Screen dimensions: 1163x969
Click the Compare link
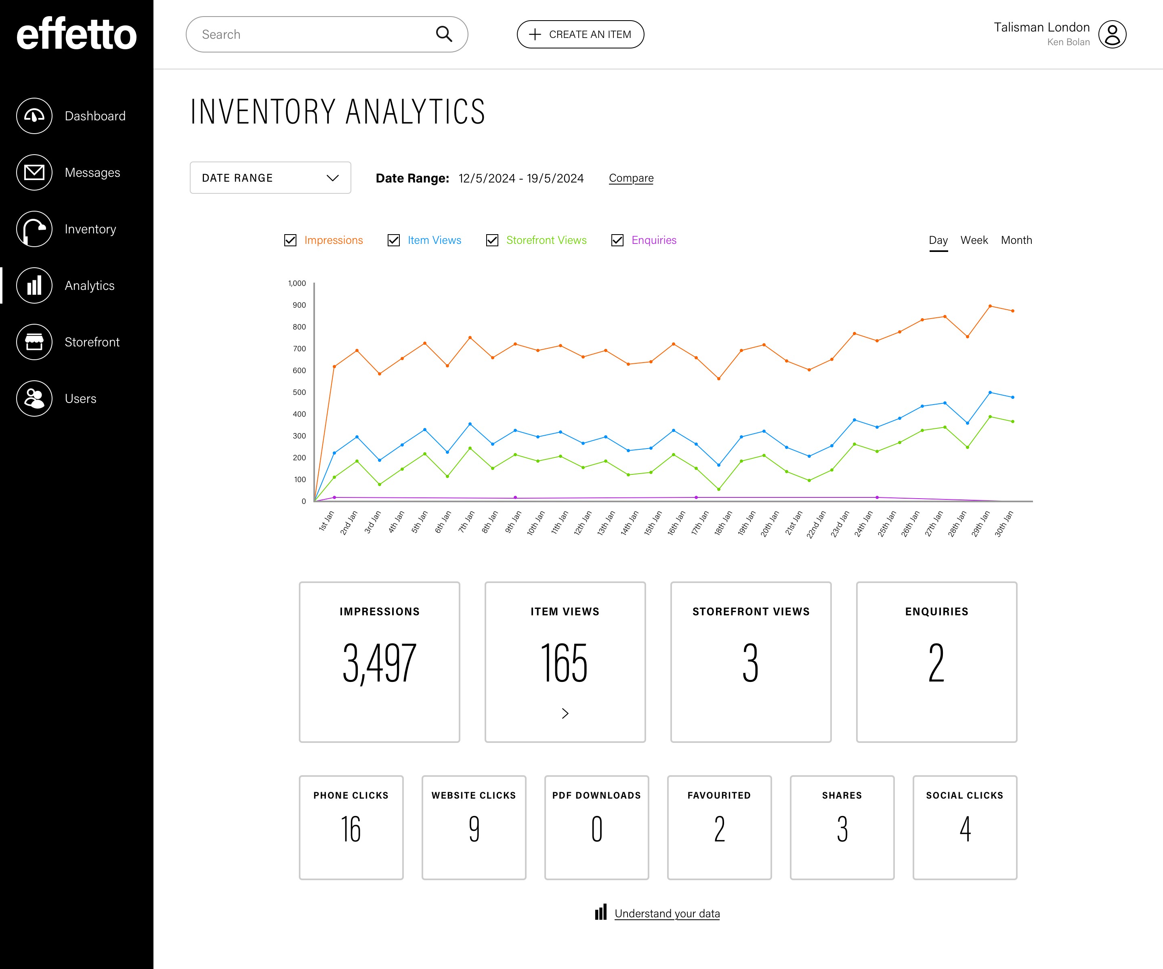coord(631,178)
